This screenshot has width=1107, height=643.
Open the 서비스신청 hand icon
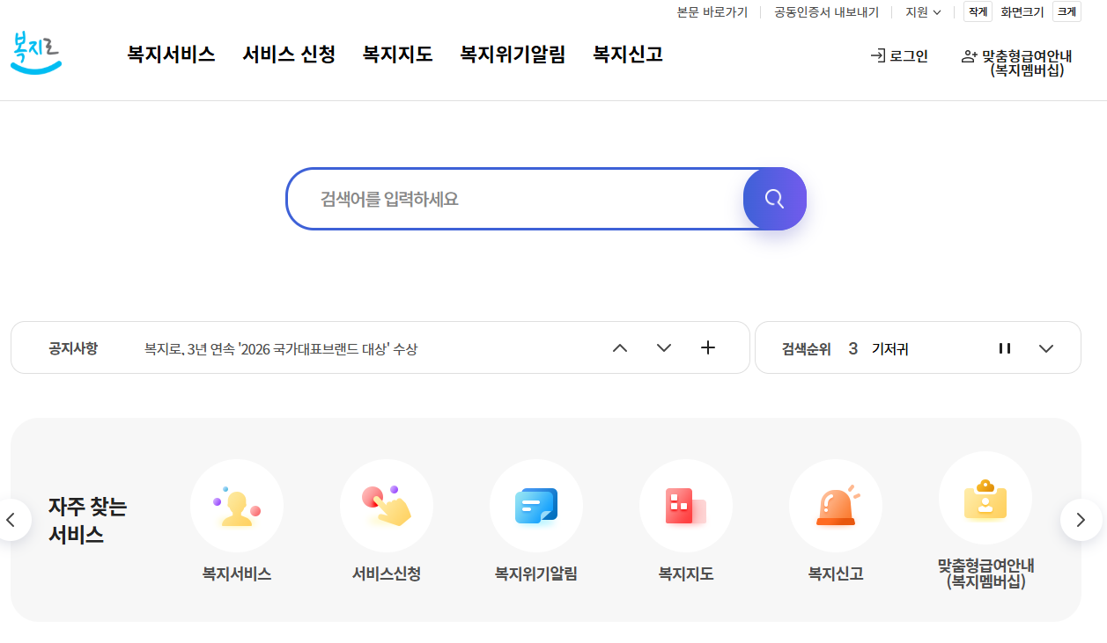pos(387,506)
